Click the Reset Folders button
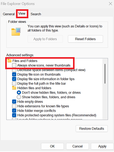 (85, 39)
